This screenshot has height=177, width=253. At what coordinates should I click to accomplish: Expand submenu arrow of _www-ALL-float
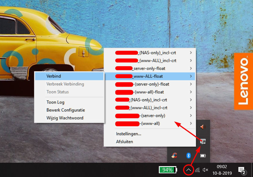191,76
